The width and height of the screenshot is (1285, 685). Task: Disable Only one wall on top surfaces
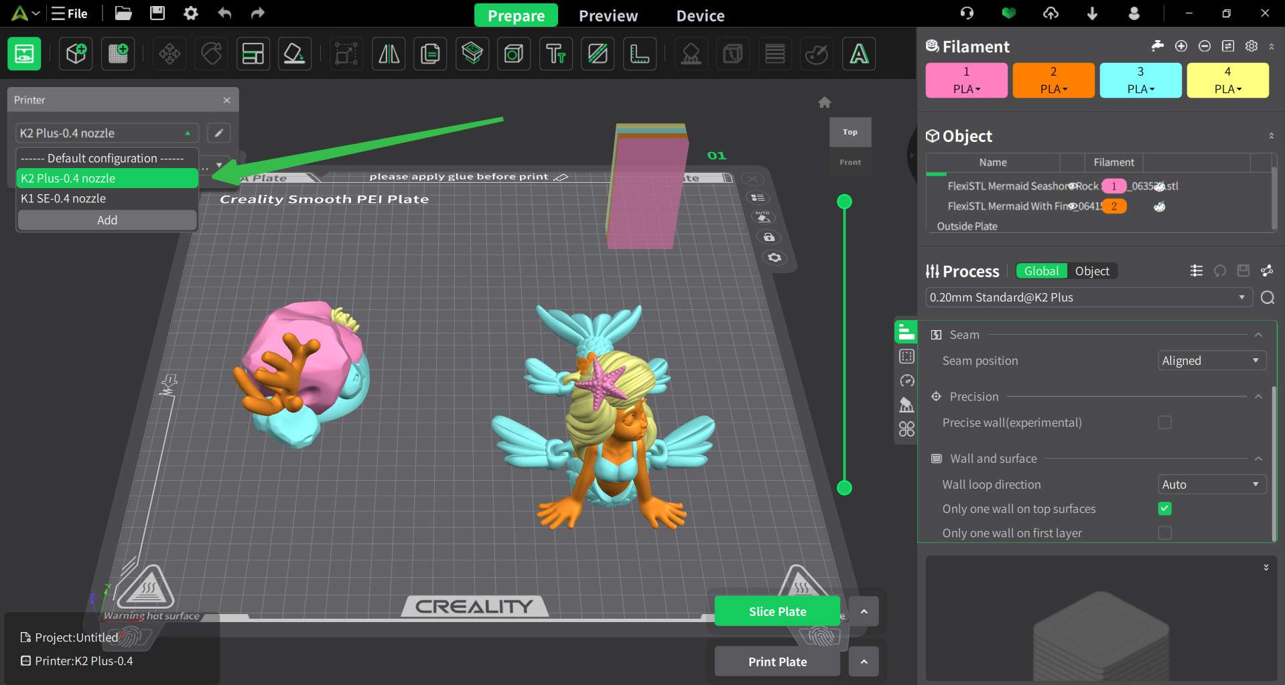(1164, 508)
